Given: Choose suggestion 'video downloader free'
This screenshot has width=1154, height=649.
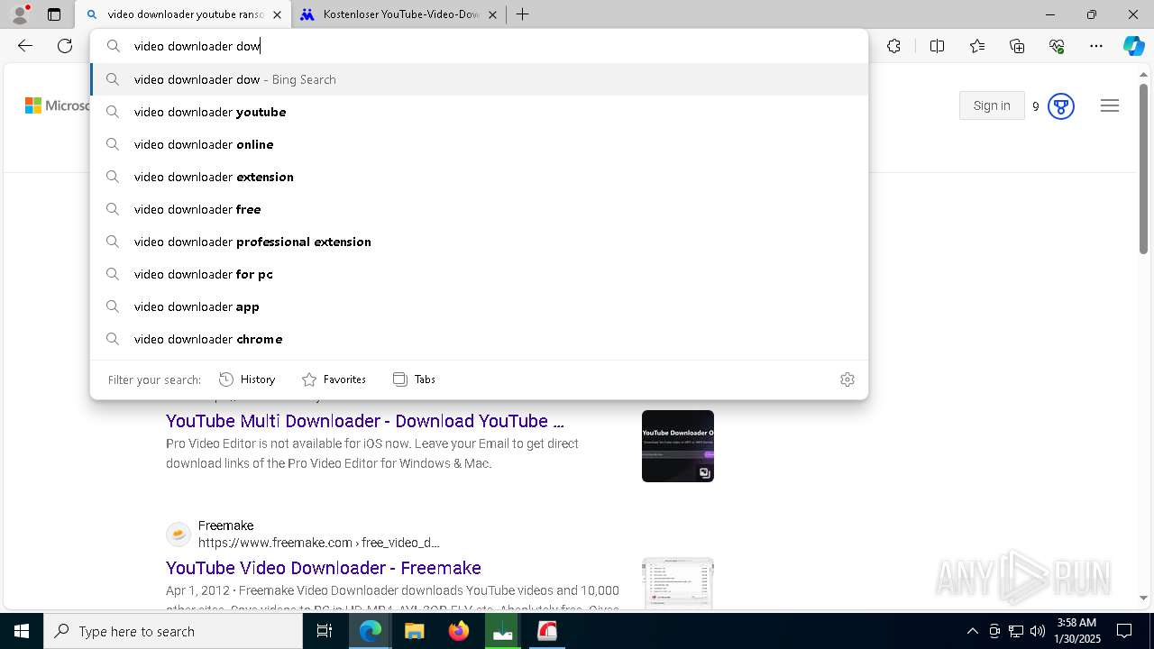Looking at the screenshot, I should (x=479, y=209).
